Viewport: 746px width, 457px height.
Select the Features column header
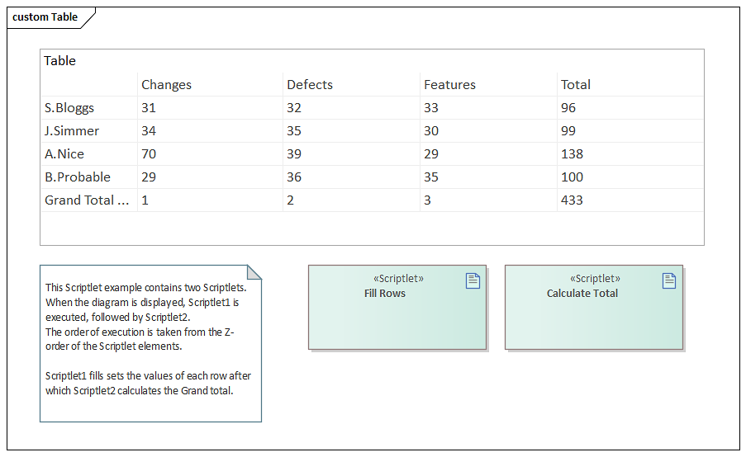(x=449, y=85)
